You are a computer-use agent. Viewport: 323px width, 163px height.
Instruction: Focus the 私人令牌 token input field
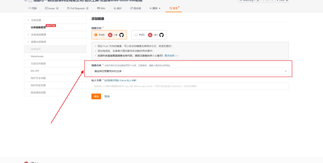pyautogui.click(x=190, y=86)
